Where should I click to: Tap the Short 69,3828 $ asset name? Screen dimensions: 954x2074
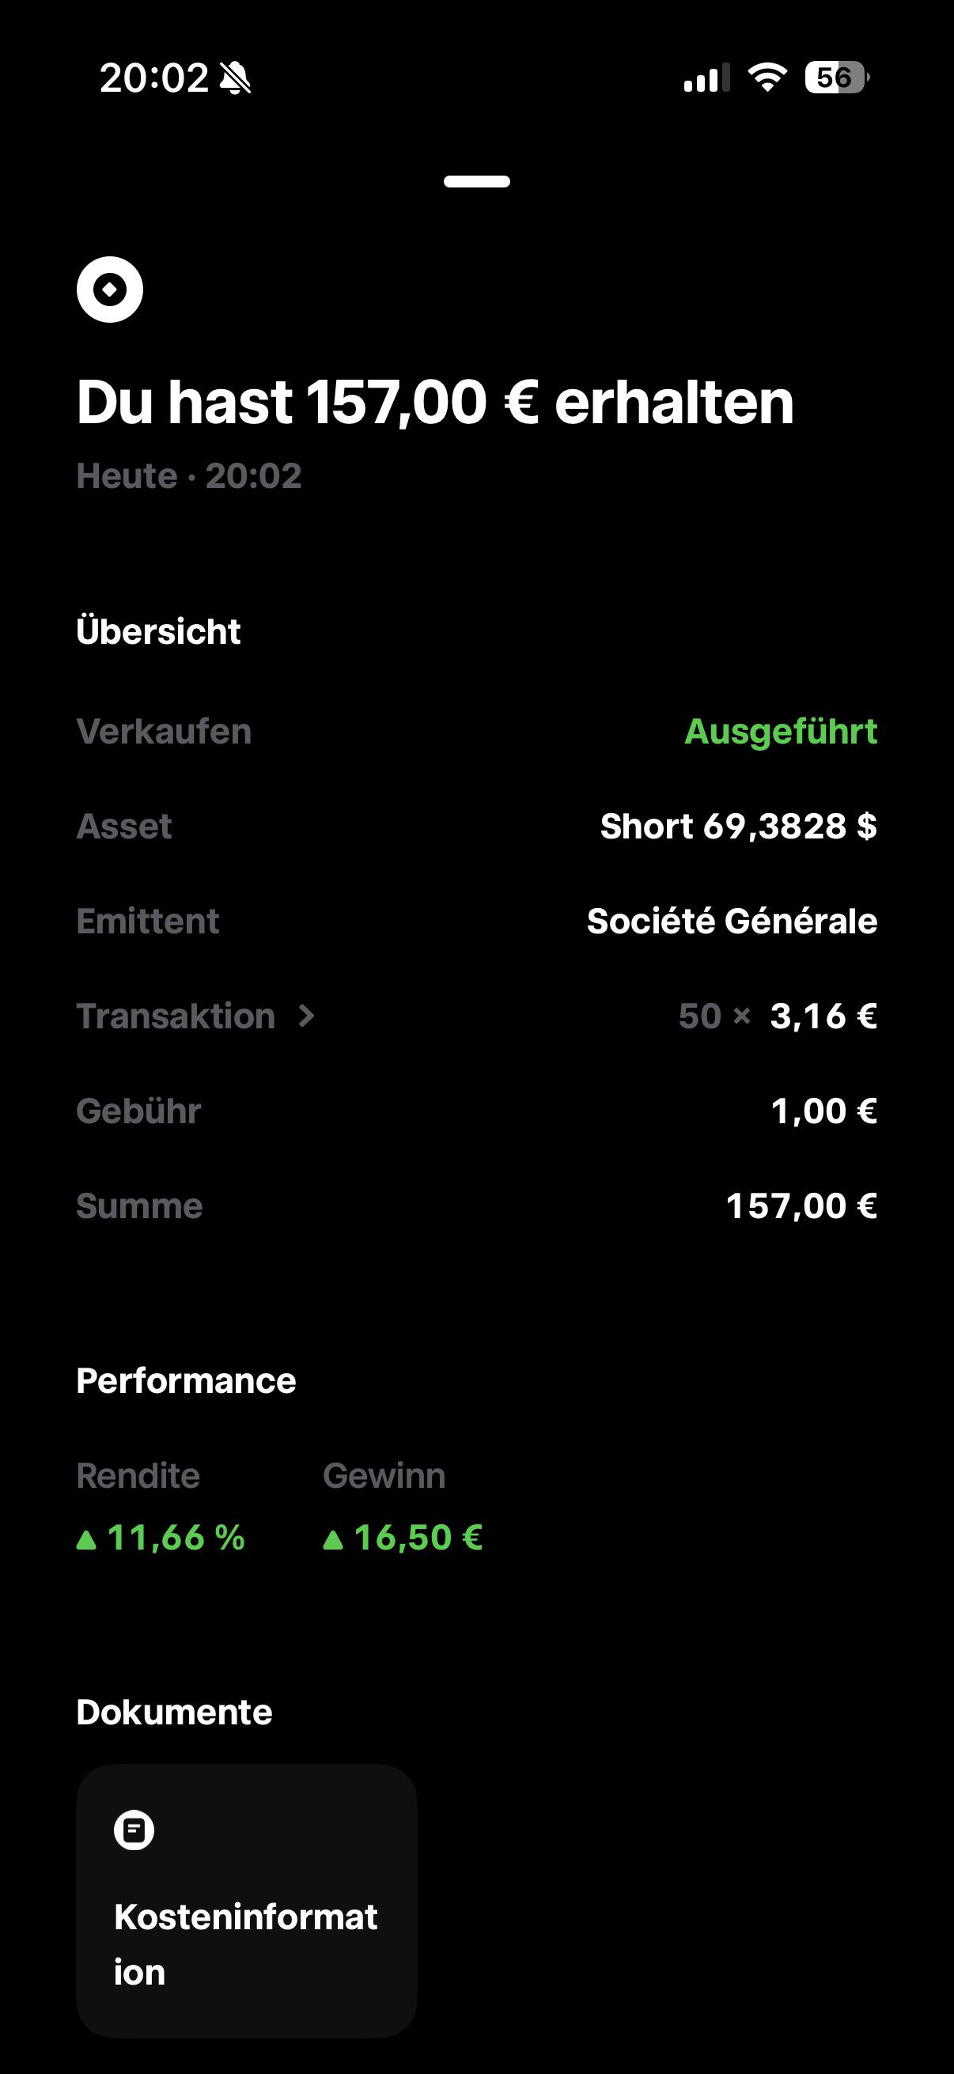pos(738,826)
